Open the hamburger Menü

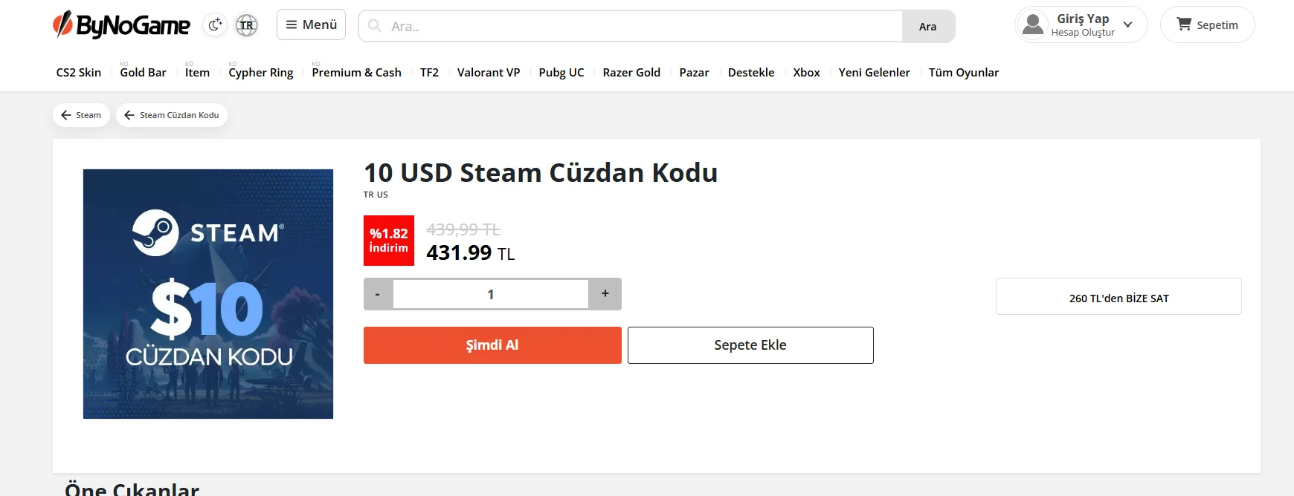(311, 25)
